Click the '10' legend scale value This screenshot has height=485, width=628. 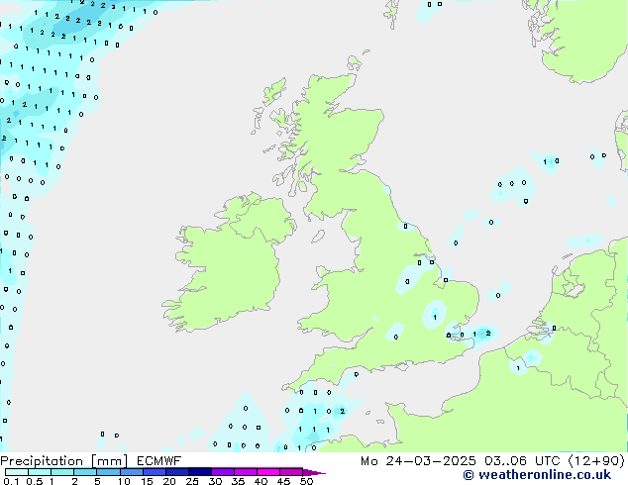point(124,481)
